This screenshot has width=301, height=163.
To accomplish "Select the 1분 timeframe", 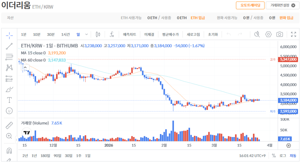I will (24, 34).
